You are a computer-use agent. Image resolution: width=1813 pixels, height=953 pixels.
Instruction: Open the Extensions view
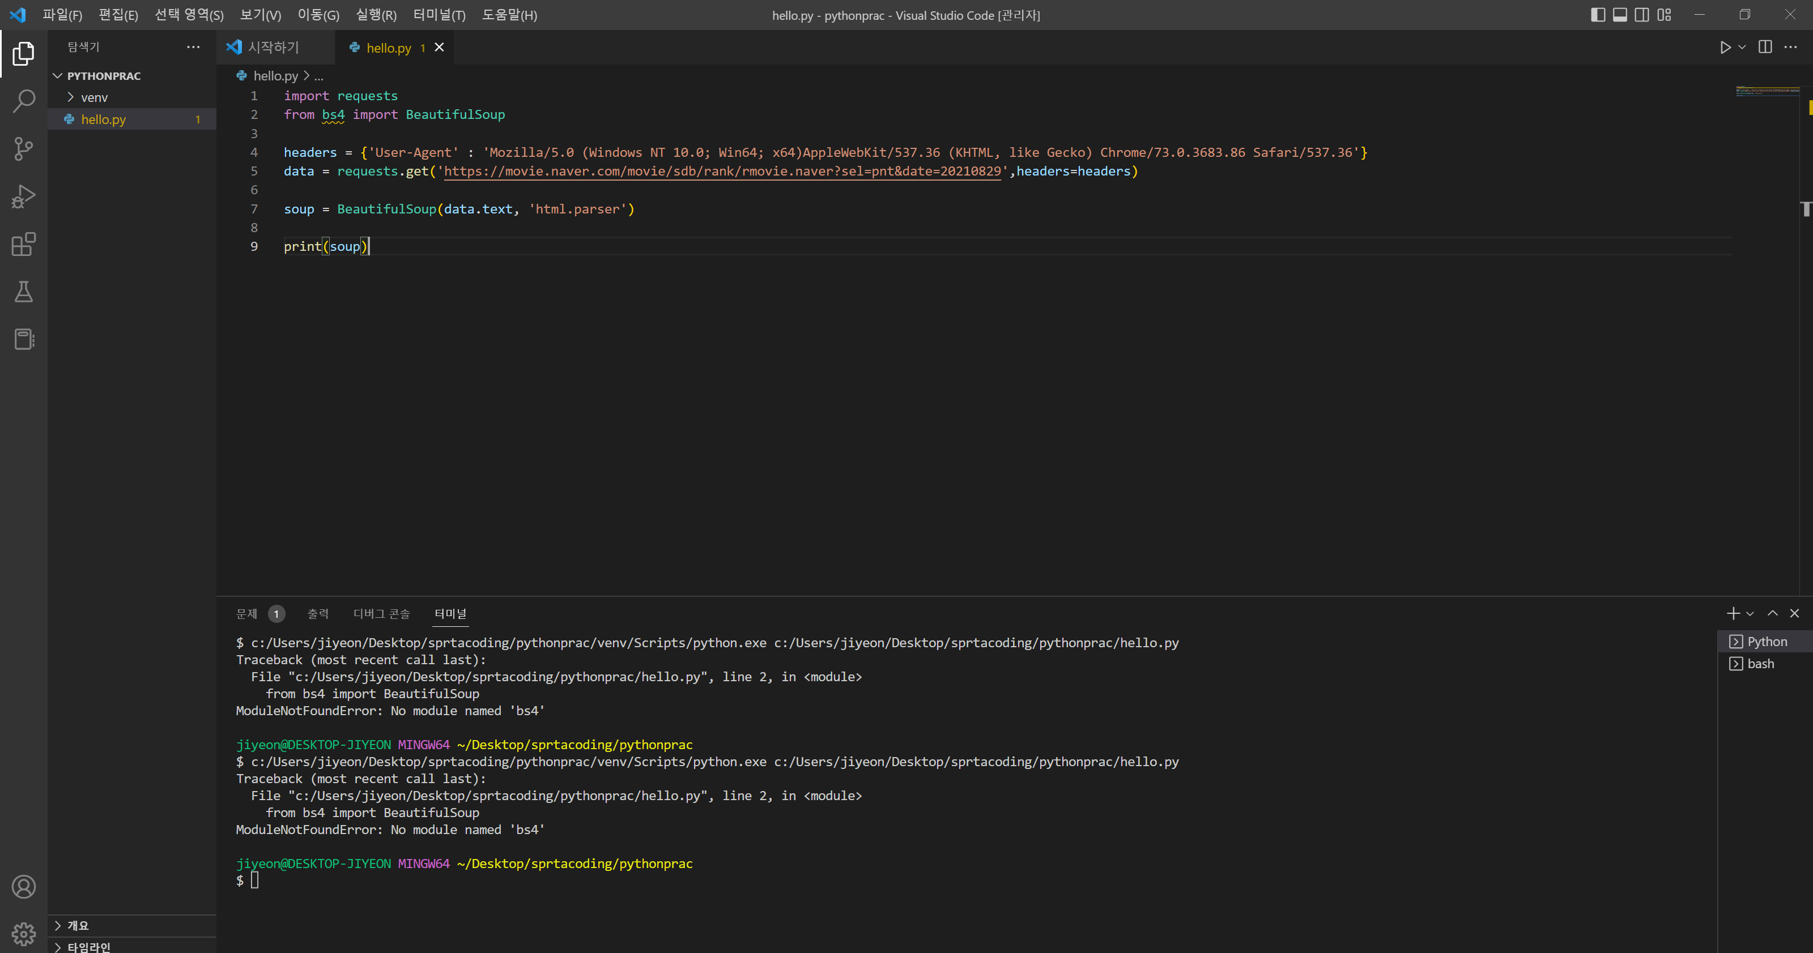pos(23,244)
